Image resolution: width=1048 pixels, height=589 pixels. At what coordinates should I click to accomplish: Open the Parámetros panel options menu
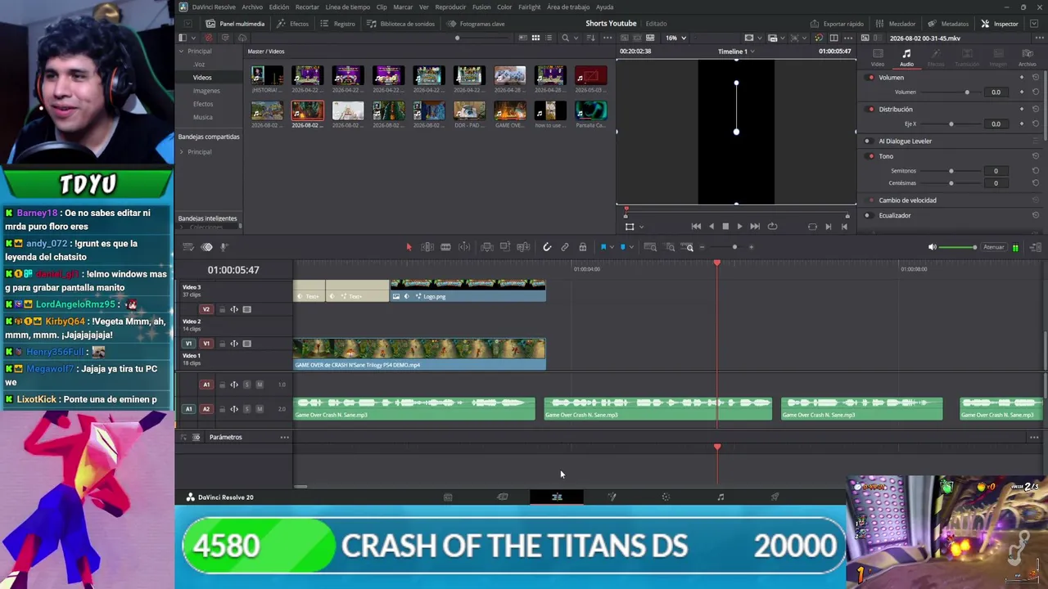click(x=285, y=438)
